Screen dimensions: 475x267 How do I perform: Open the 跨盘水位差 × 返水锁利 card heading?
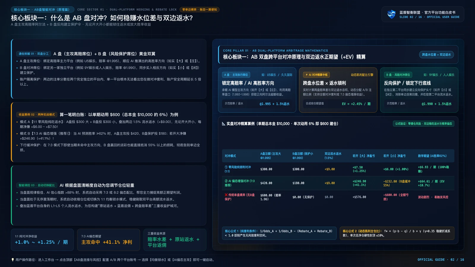(x=324, y=83)
